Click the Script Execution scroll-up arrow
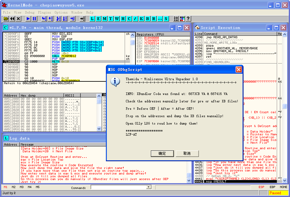Image resolution: width=290 pixels, height=197 pixels. 284,34
